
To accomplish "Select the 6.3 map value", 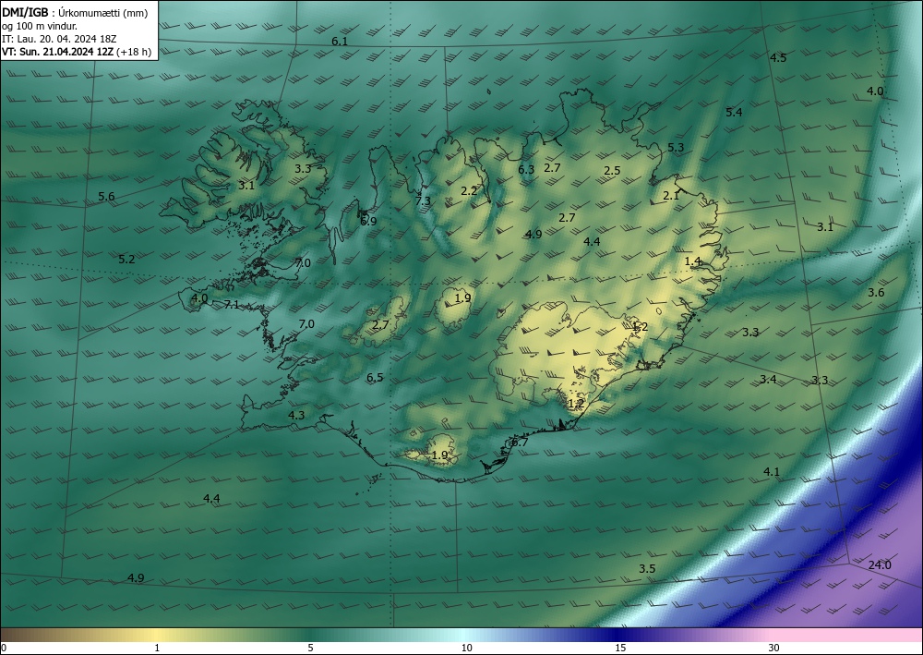I will (526, 170).
